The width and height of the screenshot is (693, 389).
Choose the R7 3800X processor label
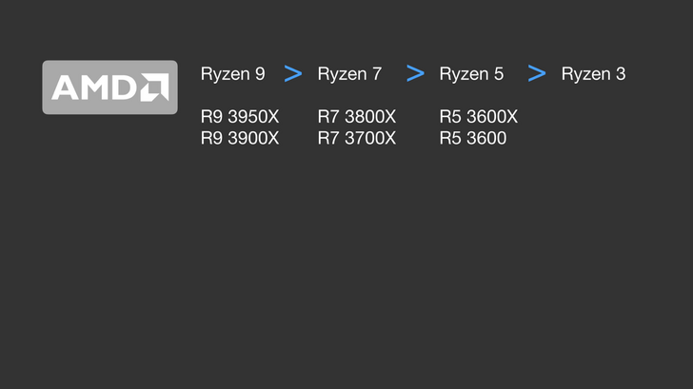[357, 117]
